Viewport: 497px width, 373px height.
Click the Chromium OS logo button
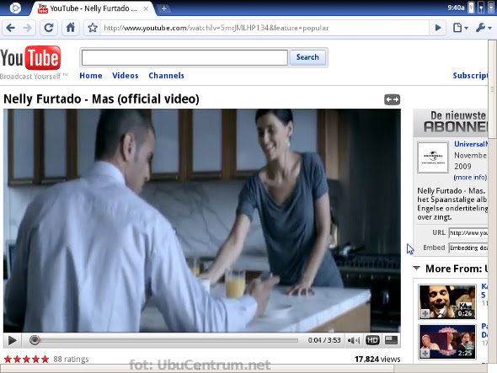tap(15, 8)
